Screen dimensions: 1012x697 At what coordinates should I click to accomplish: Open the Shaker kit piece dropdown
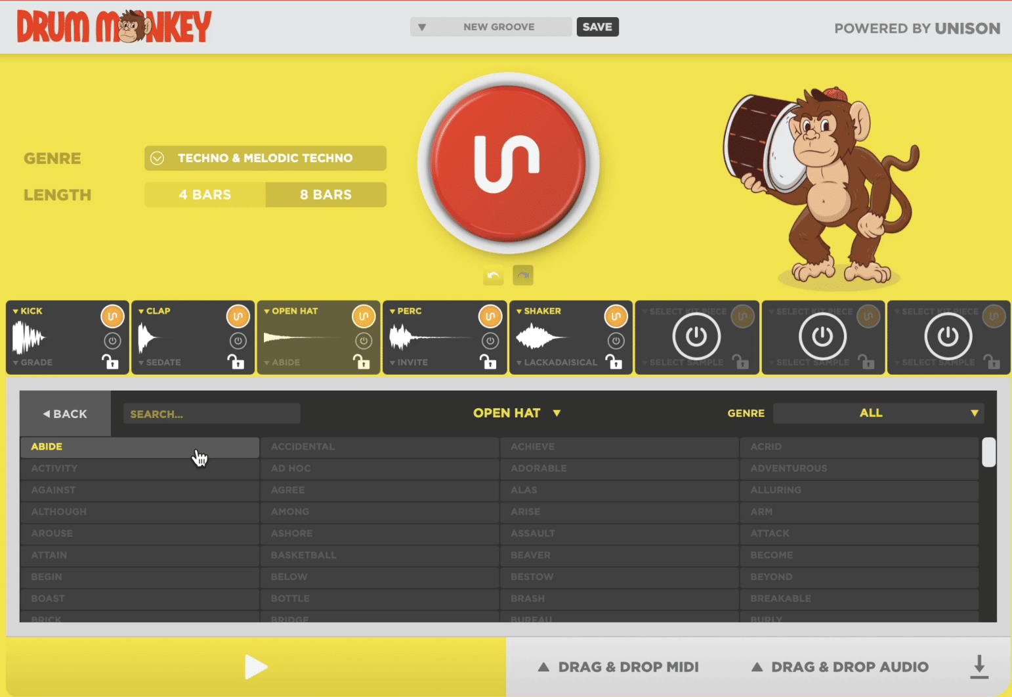[x=539, y=311]
